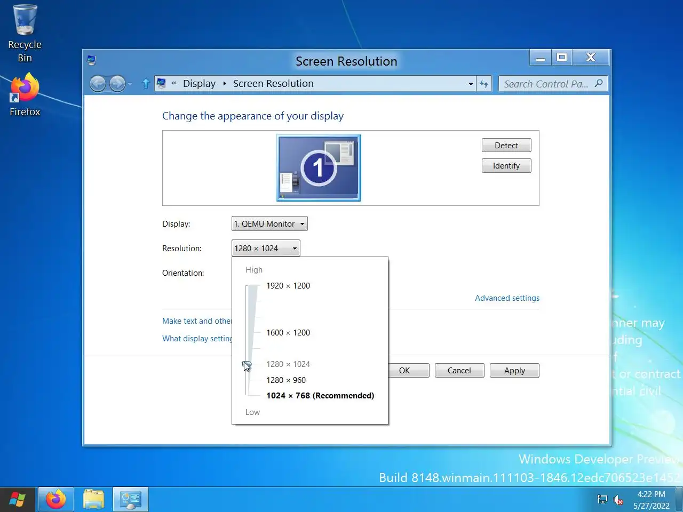Viewport: 683px width, 512px height.
Task: Open the Start menu
Action: point(17,500)
